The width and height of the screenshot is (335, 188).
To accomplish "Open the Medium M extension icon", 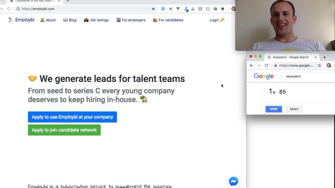I will coord(222,9).
